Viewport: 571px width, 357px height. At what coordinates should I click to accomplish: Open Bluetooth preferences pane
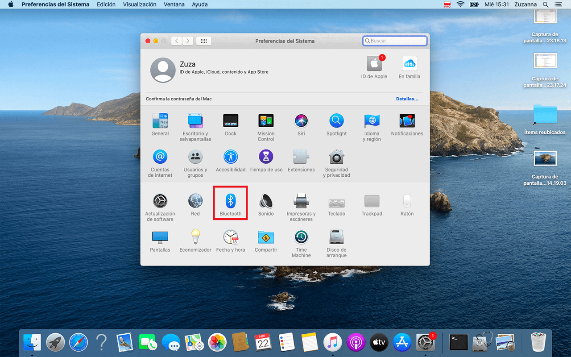click(x=231, y=205)
